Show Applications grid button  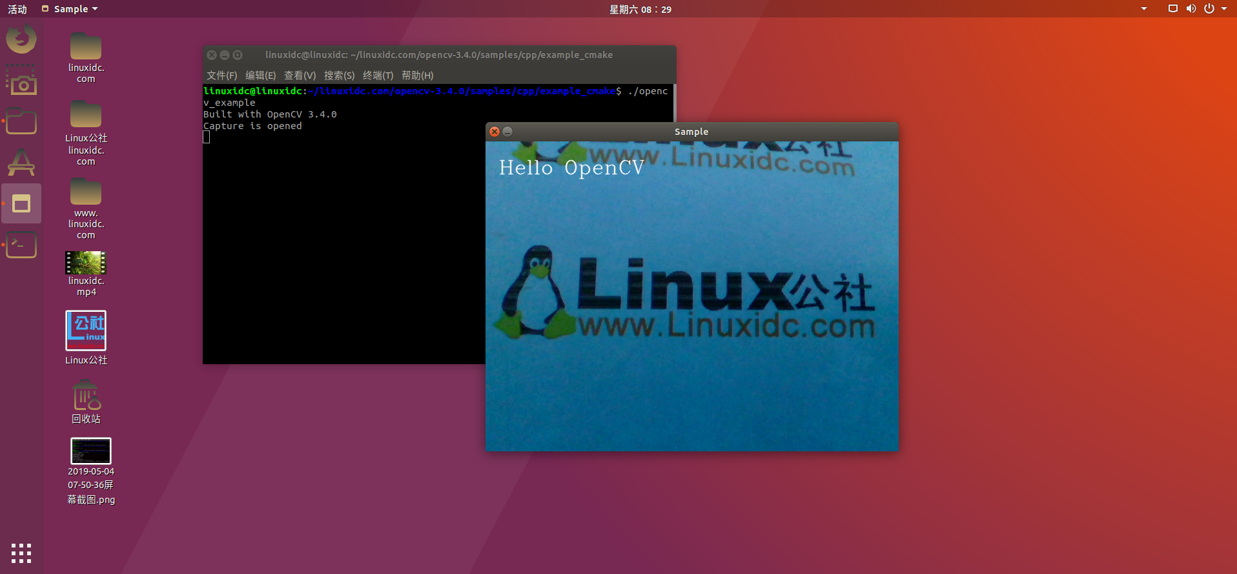coord(21,553)
